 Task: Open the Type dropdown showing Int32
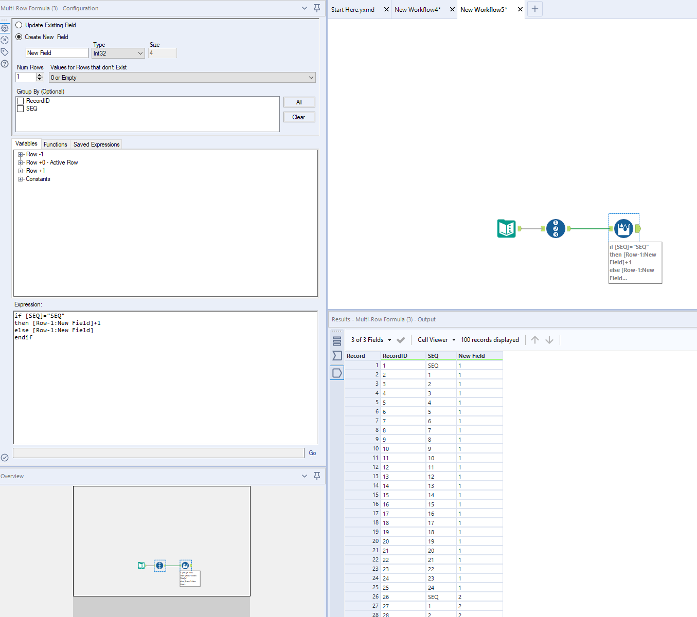pyautogui.click(x=118, y=53)
